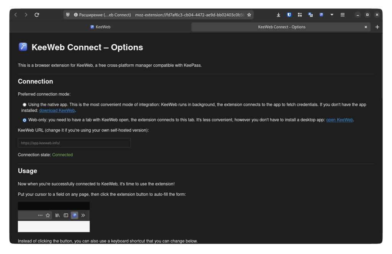Go back to the previous page
Viewport: 392px width, 254px height.
tap(16, 15)
